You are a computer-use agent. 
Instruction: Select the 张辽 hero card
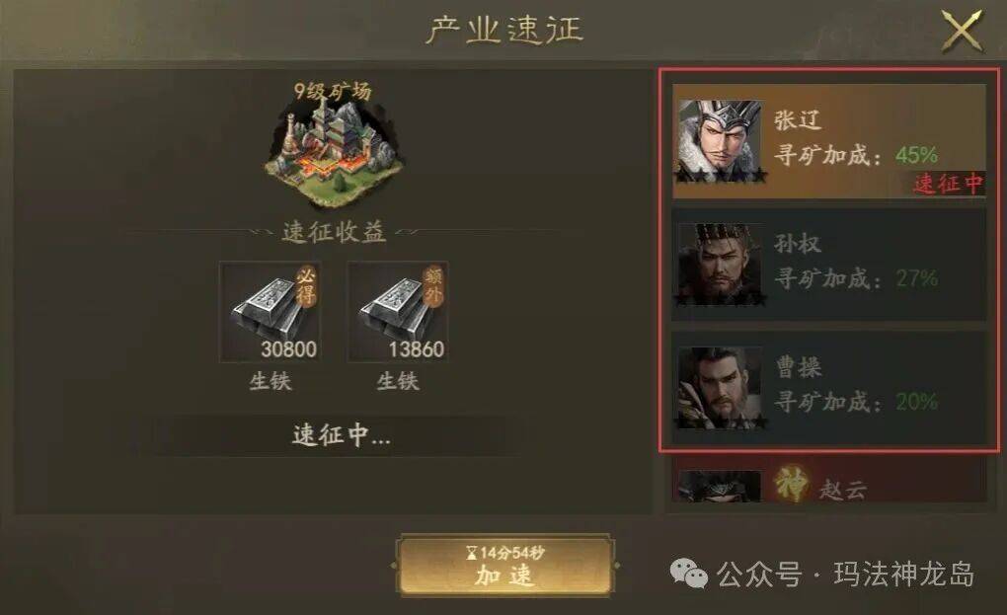pyautogui.click(x=829, y=141)
